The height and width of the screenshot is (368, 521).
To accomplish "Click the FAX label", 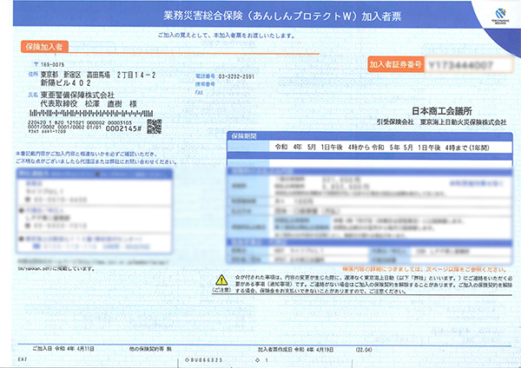I will coord(199,93).
